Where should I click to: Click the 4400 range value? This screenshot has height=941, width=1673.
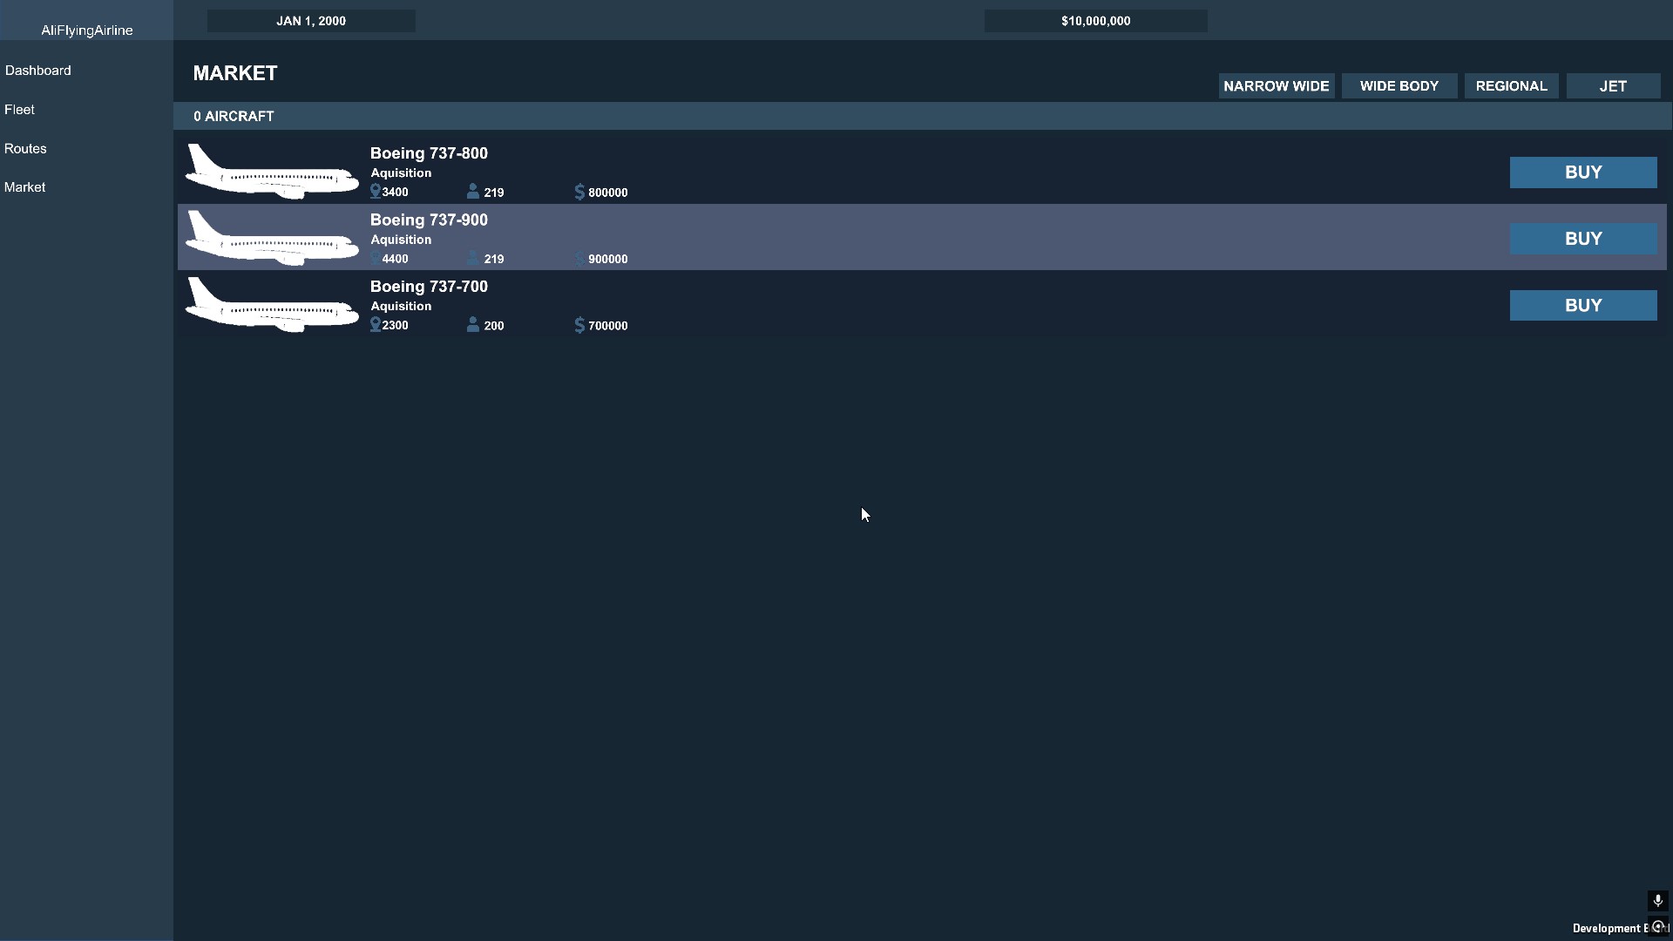395,260
